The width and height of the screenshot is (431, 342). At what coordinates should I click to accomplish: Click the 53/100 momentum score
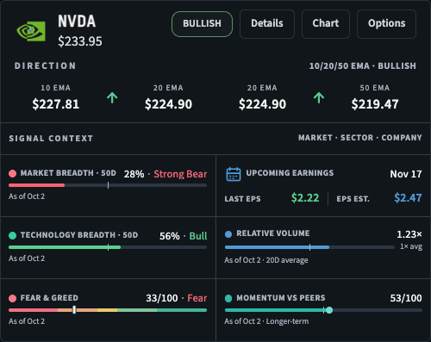point(406,298)
